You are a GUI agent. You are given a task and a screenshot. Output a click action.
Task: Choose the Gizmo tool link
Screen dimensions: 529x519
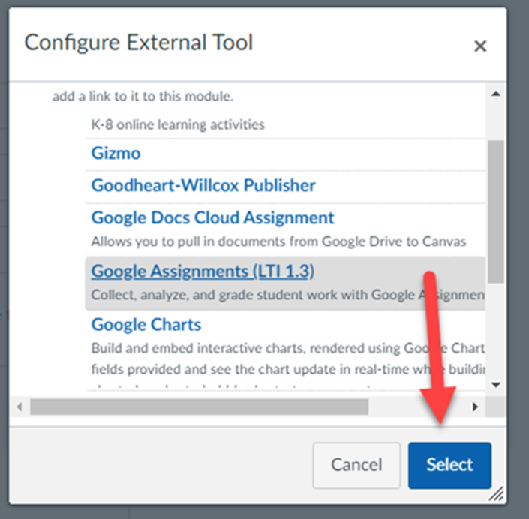pyautogui.click(x=116, y=154)
